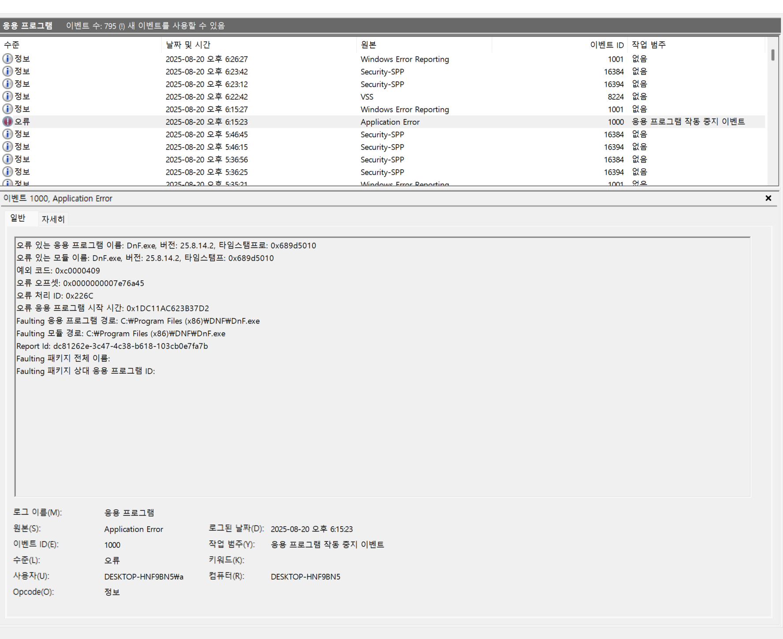Select event ID 16394 at 6:23:12
Screen dimensions: 783x639
point(614,84)
